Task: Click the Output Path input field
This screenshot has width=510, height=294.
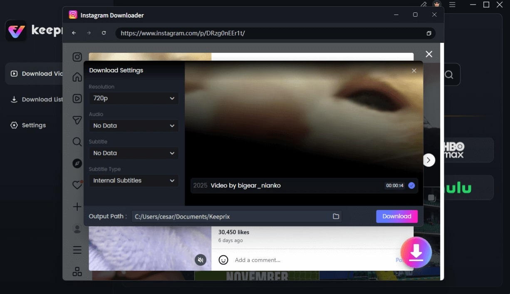Action: click(x=233, y=216)
